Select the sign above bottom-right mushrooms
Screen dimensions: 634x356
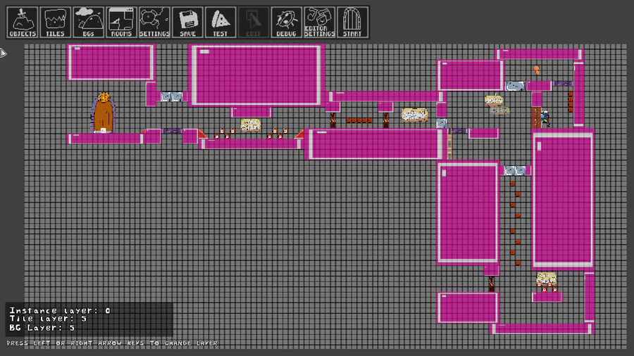[547, 278]
